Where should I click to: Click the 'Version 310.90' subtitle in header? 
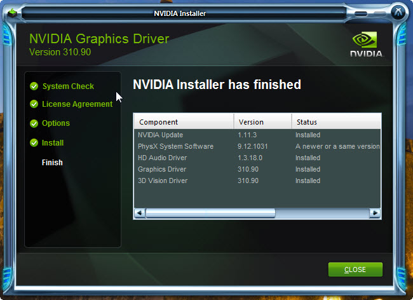tap(60, 52)
